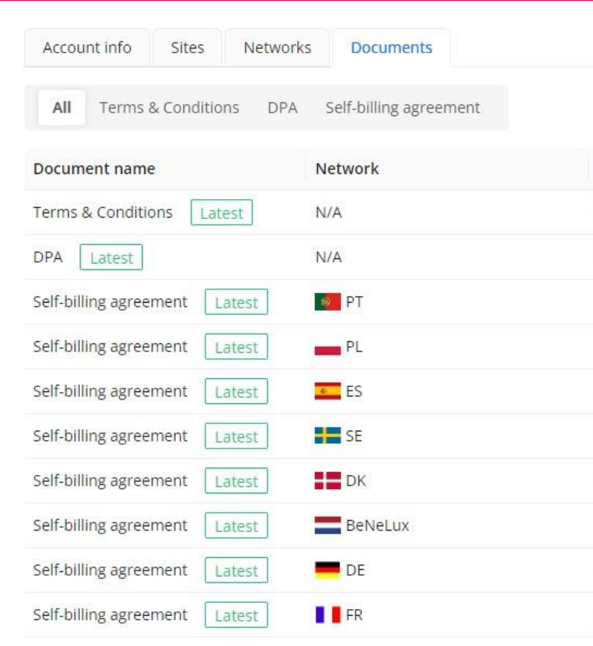Click the Network column header

(x=347, y=169)
